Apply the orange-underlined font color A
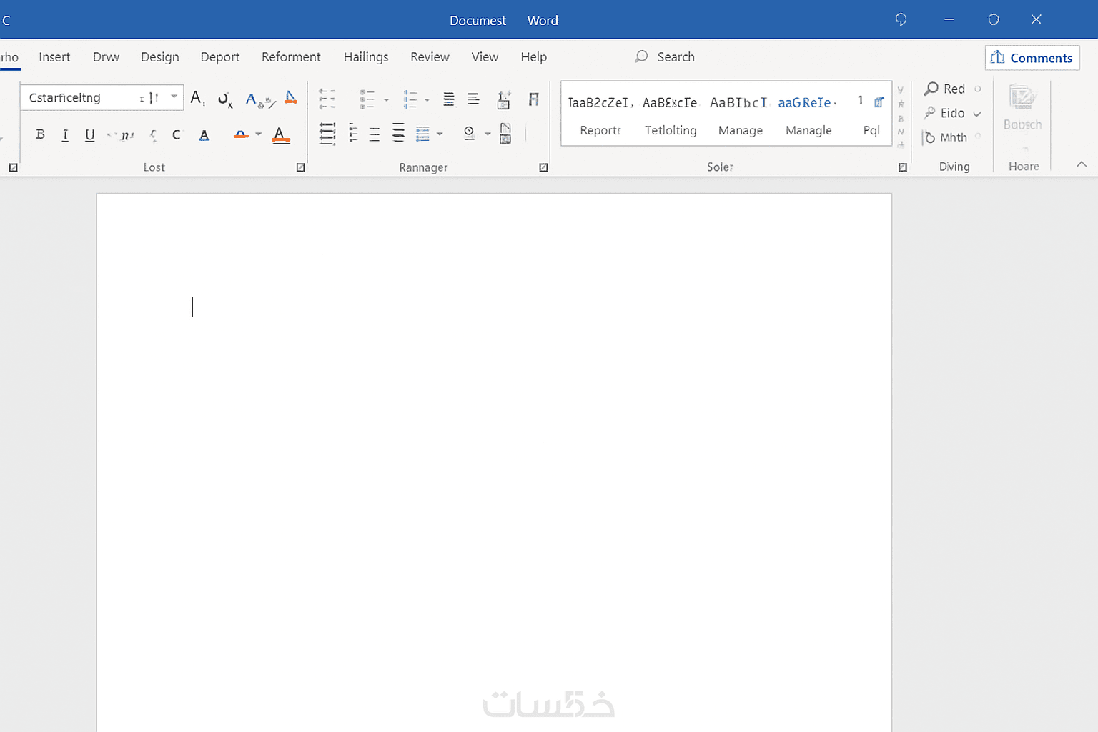This screenshot has height=732, width=1098. 281,135
